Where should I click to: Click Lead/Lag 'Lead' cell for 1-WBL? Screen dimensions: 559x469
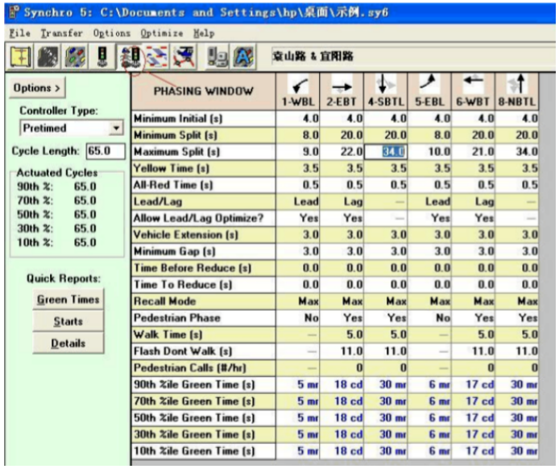click(x=298, y=202)
